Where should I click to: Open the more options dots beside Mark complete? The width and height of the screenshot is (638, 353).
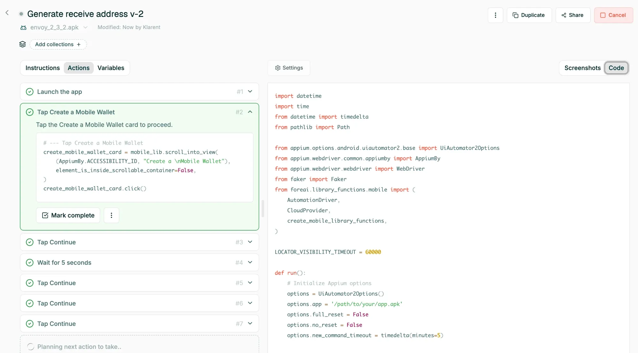111,215
